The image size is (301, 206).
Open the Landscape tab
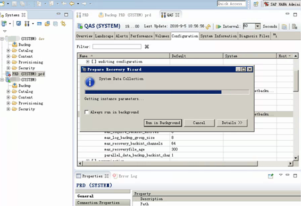point(104,36)
